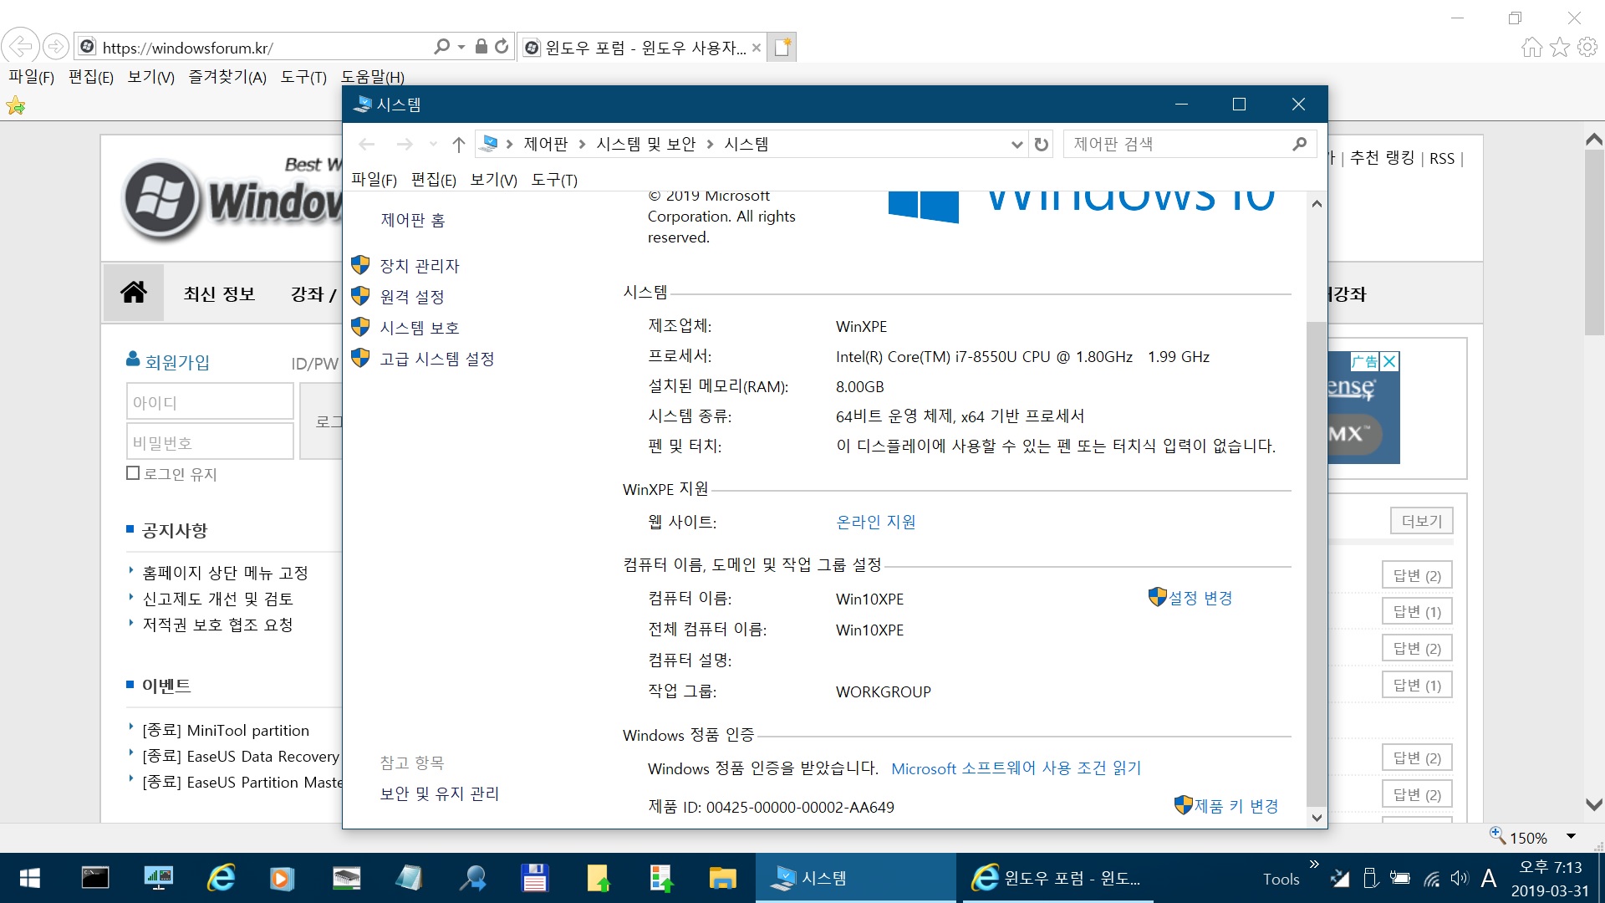The height and width of the screenshot is (903, 1605).
Task: Go to Control Panel Home (제어판 홈)
Action: point(413,221)
